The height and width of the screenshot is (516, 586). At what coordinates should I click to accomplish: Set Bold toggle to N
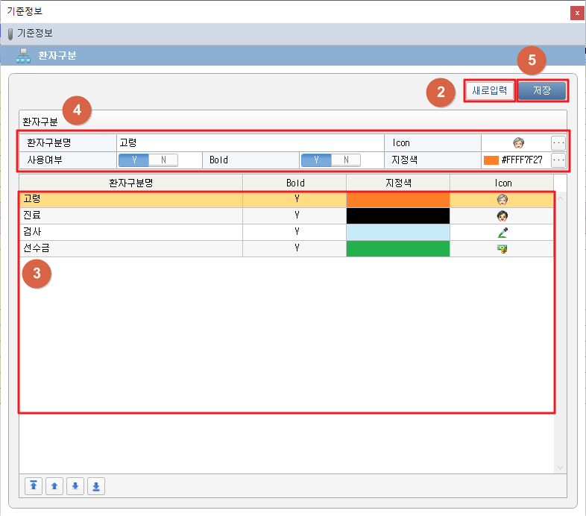(346, 160)
